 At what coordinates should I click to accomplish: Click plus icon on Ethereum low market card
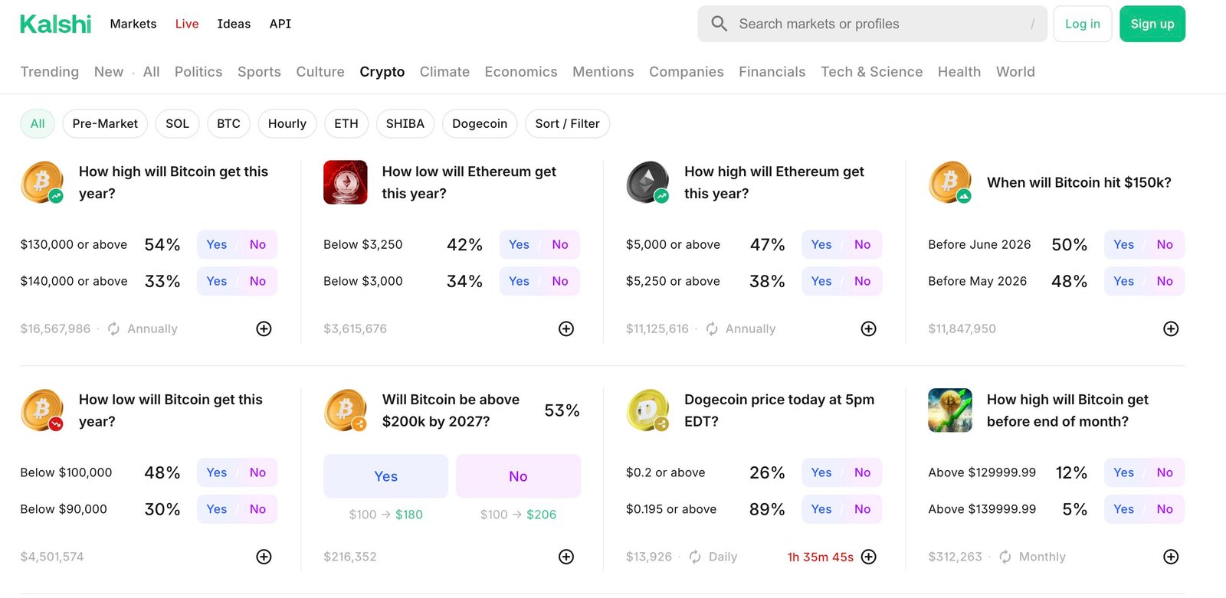566,328
